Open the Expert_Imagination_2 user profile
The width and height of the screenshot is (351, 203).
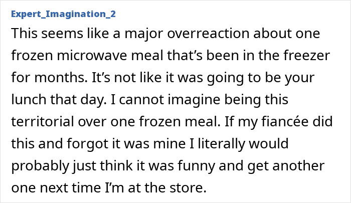[63, 14]
